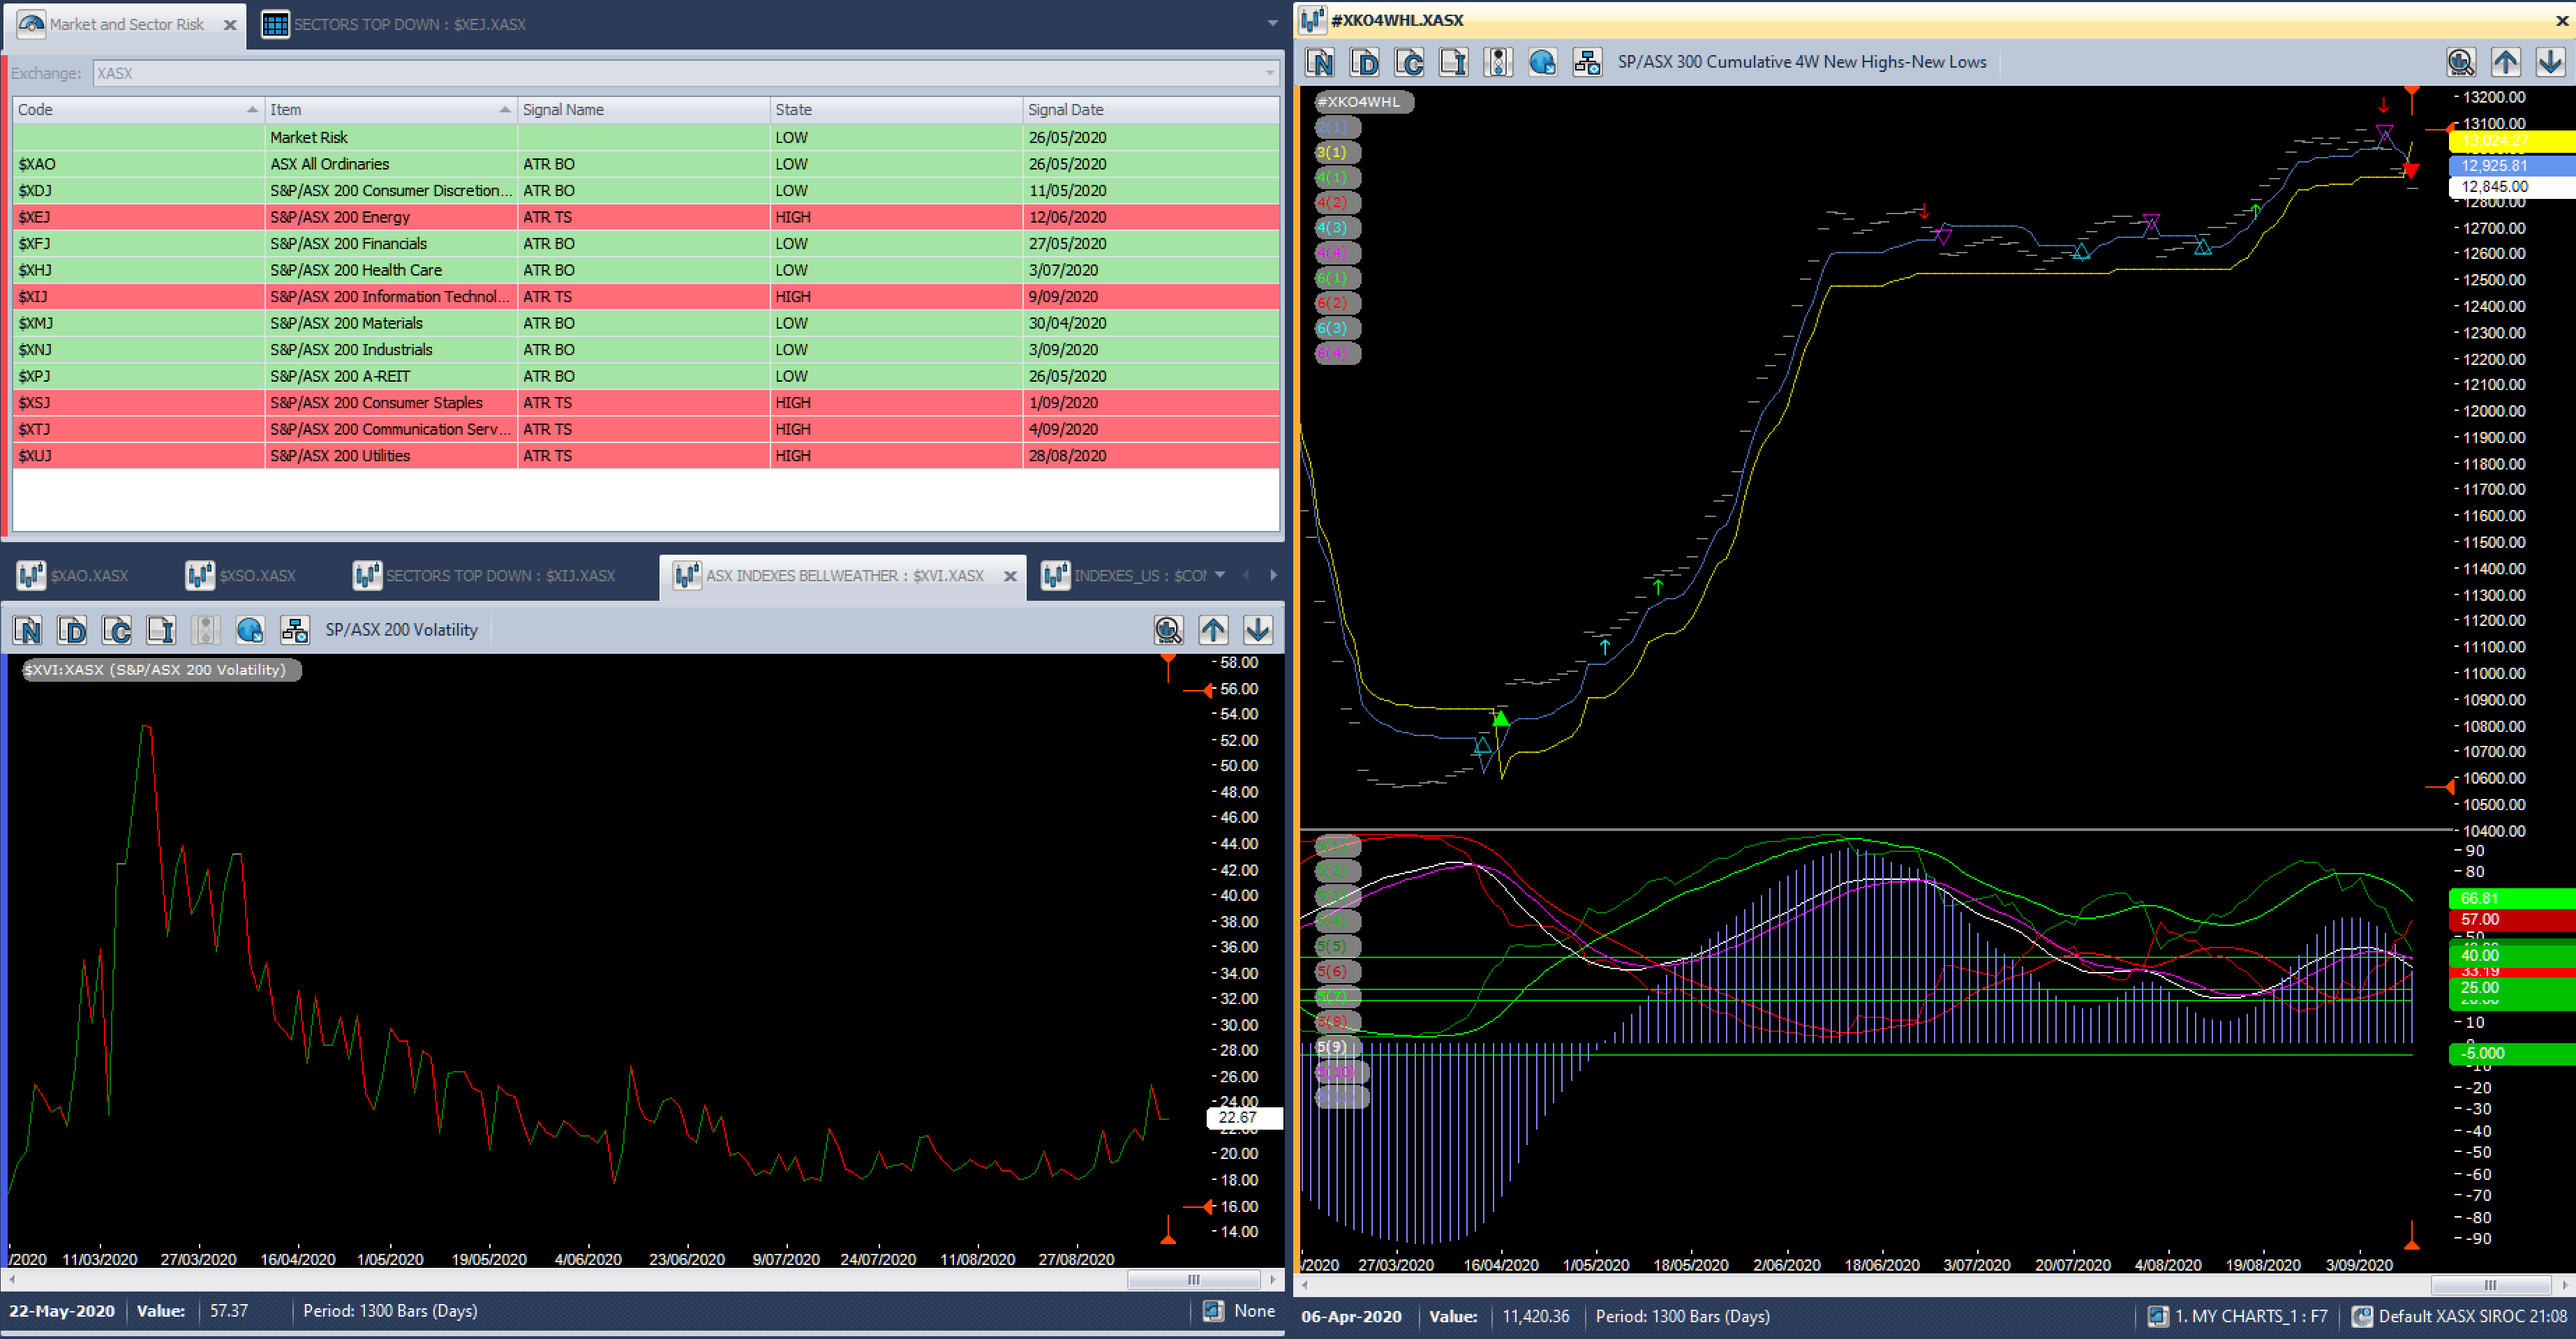Click the yellow 13,024.27 price tag
The height and width of the screenshot is (1339, 2576).
click(2512, 141)
